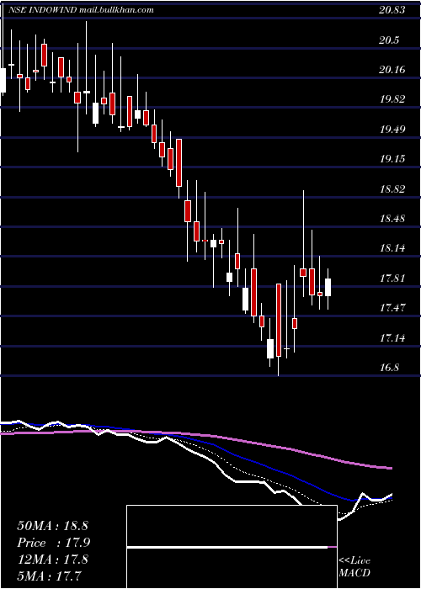
Task: Select the 19.49 price axis label
Action: coord(392,130)
